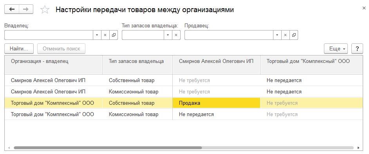The width and height of the screenshot is (369, 154).
Task: Select Комиссионный товар cell in Торговый дом row
Action: (x=137, y=114)
